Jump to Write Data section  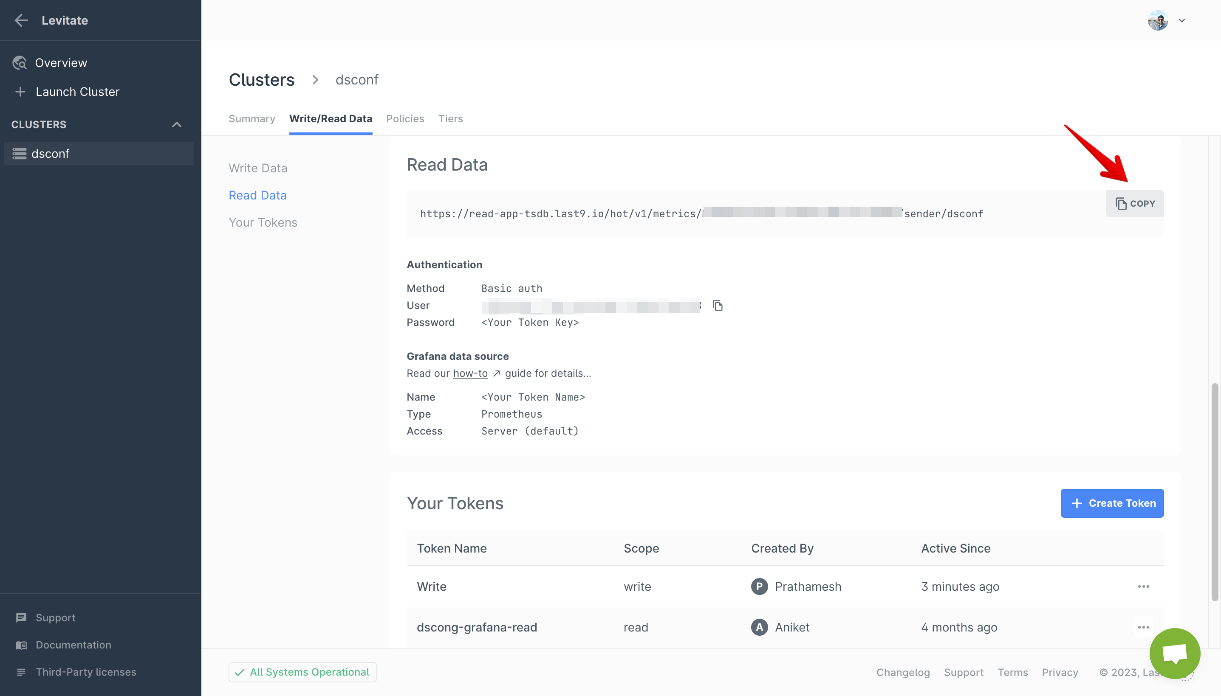click(x=258, y=168)
